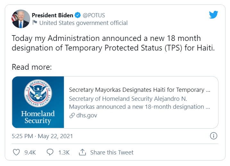The image size is (230, 166).
Task: Click the United States government official label
Action: pyautogui.click(x=83, y=23)
